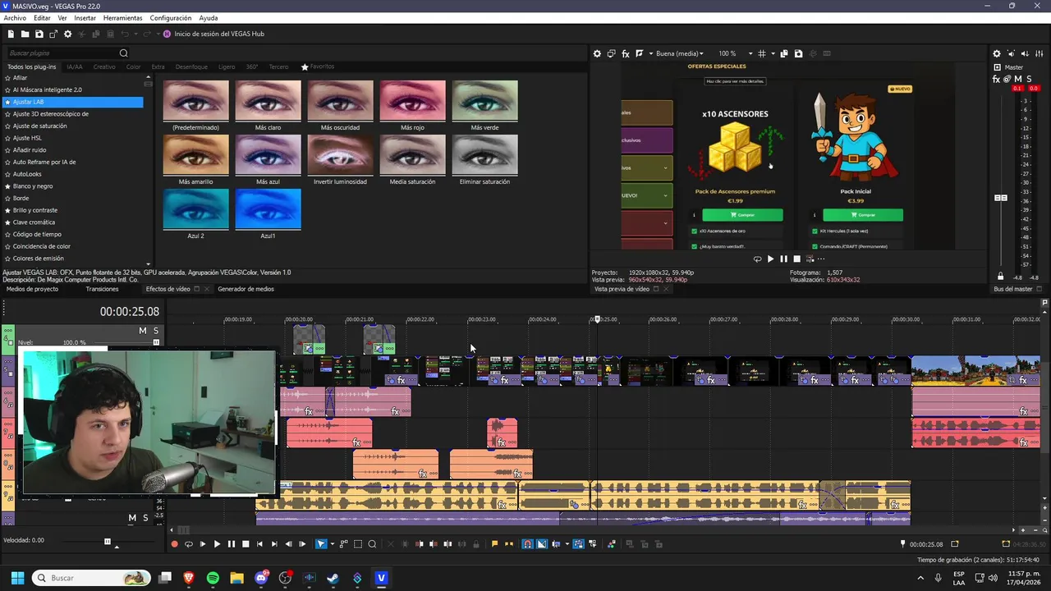The width and height of the screenshot is (1051, 591).
Task: Go to end of project
Action: click(x=274, y=544)
